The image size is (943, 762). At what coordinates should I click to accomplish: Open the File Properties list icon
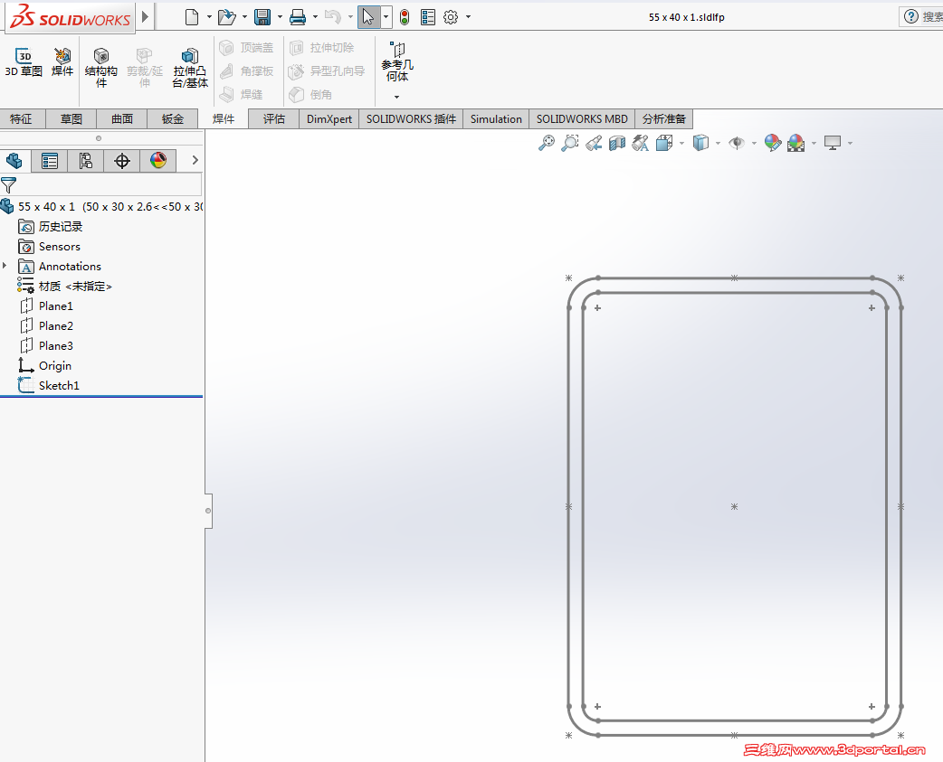(x=428, y=17)
